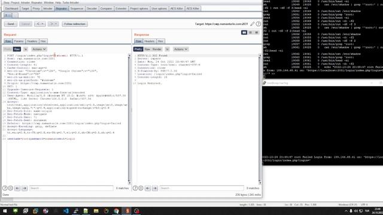The width and height of the screenshot is (383, 215).
Task: Select the Repeater tab
Action: (x=61, y=8)
